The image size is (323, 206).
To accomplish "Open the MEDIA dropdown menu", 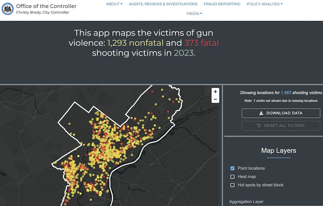I will (194, 13).
